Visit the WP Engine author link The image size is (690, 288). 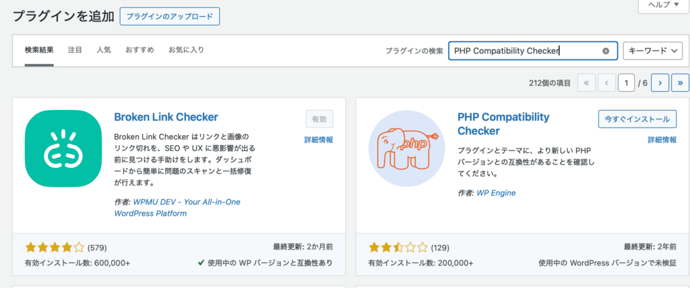[496, 193]
